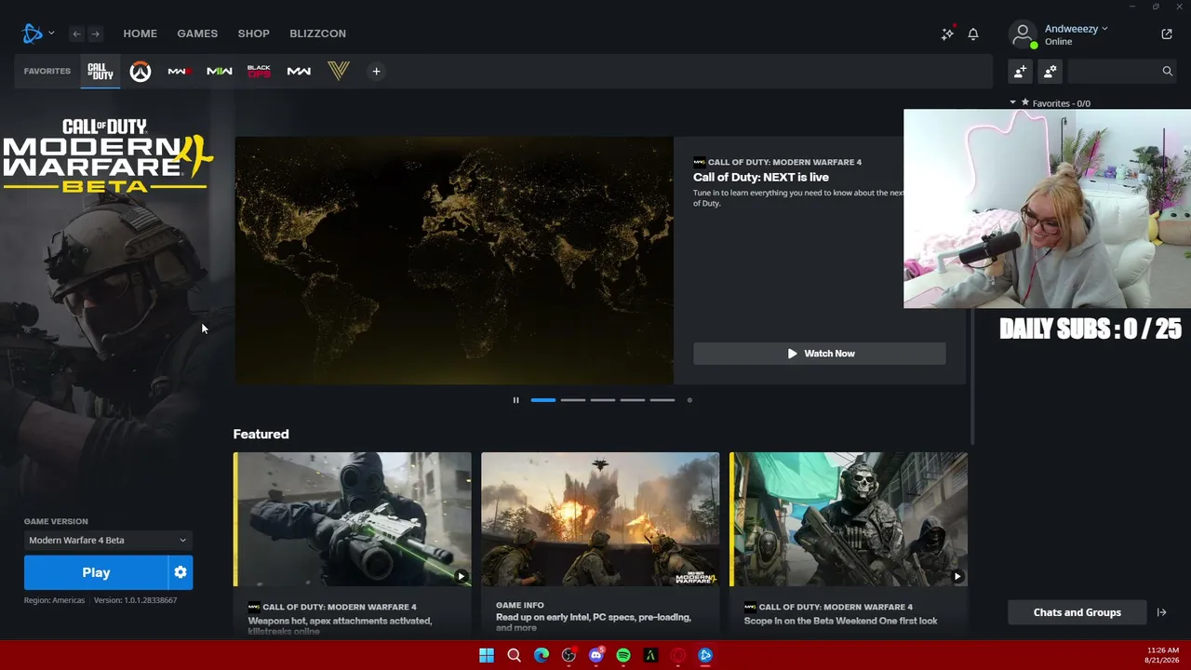Open the Game Version dropdown
The height and width of the screenshot is (670, 1191).
click(x=108, y=540)
